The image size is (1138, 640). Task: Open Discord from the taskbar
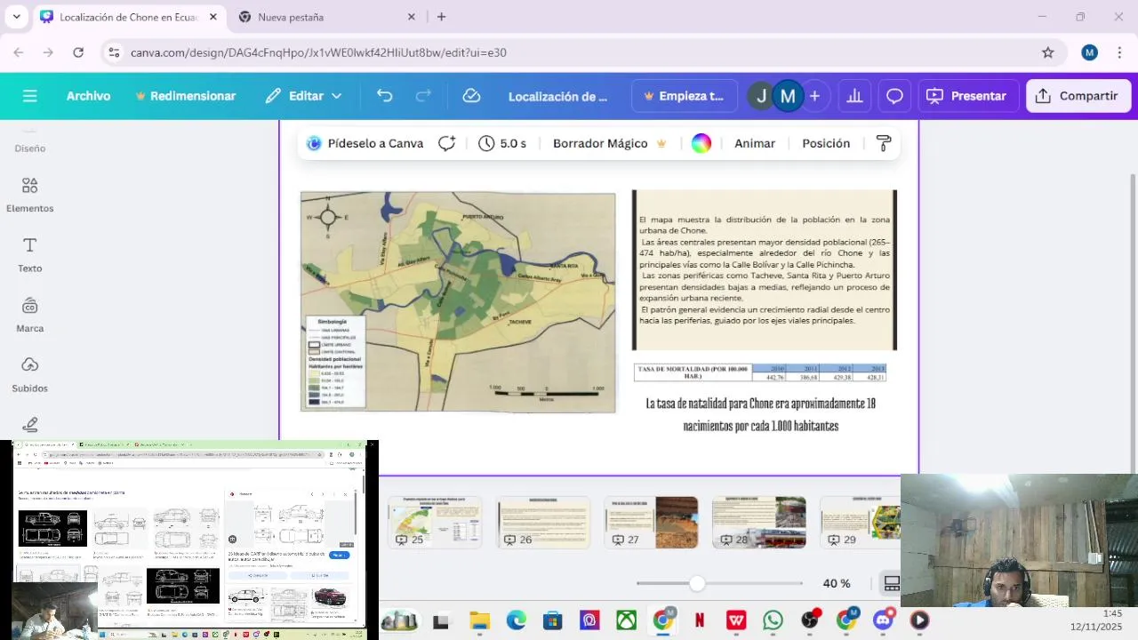pyautogui.click(x=883, y=620)
